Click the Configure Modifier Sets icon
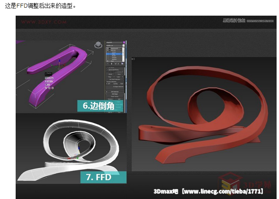 click(122, 64)
